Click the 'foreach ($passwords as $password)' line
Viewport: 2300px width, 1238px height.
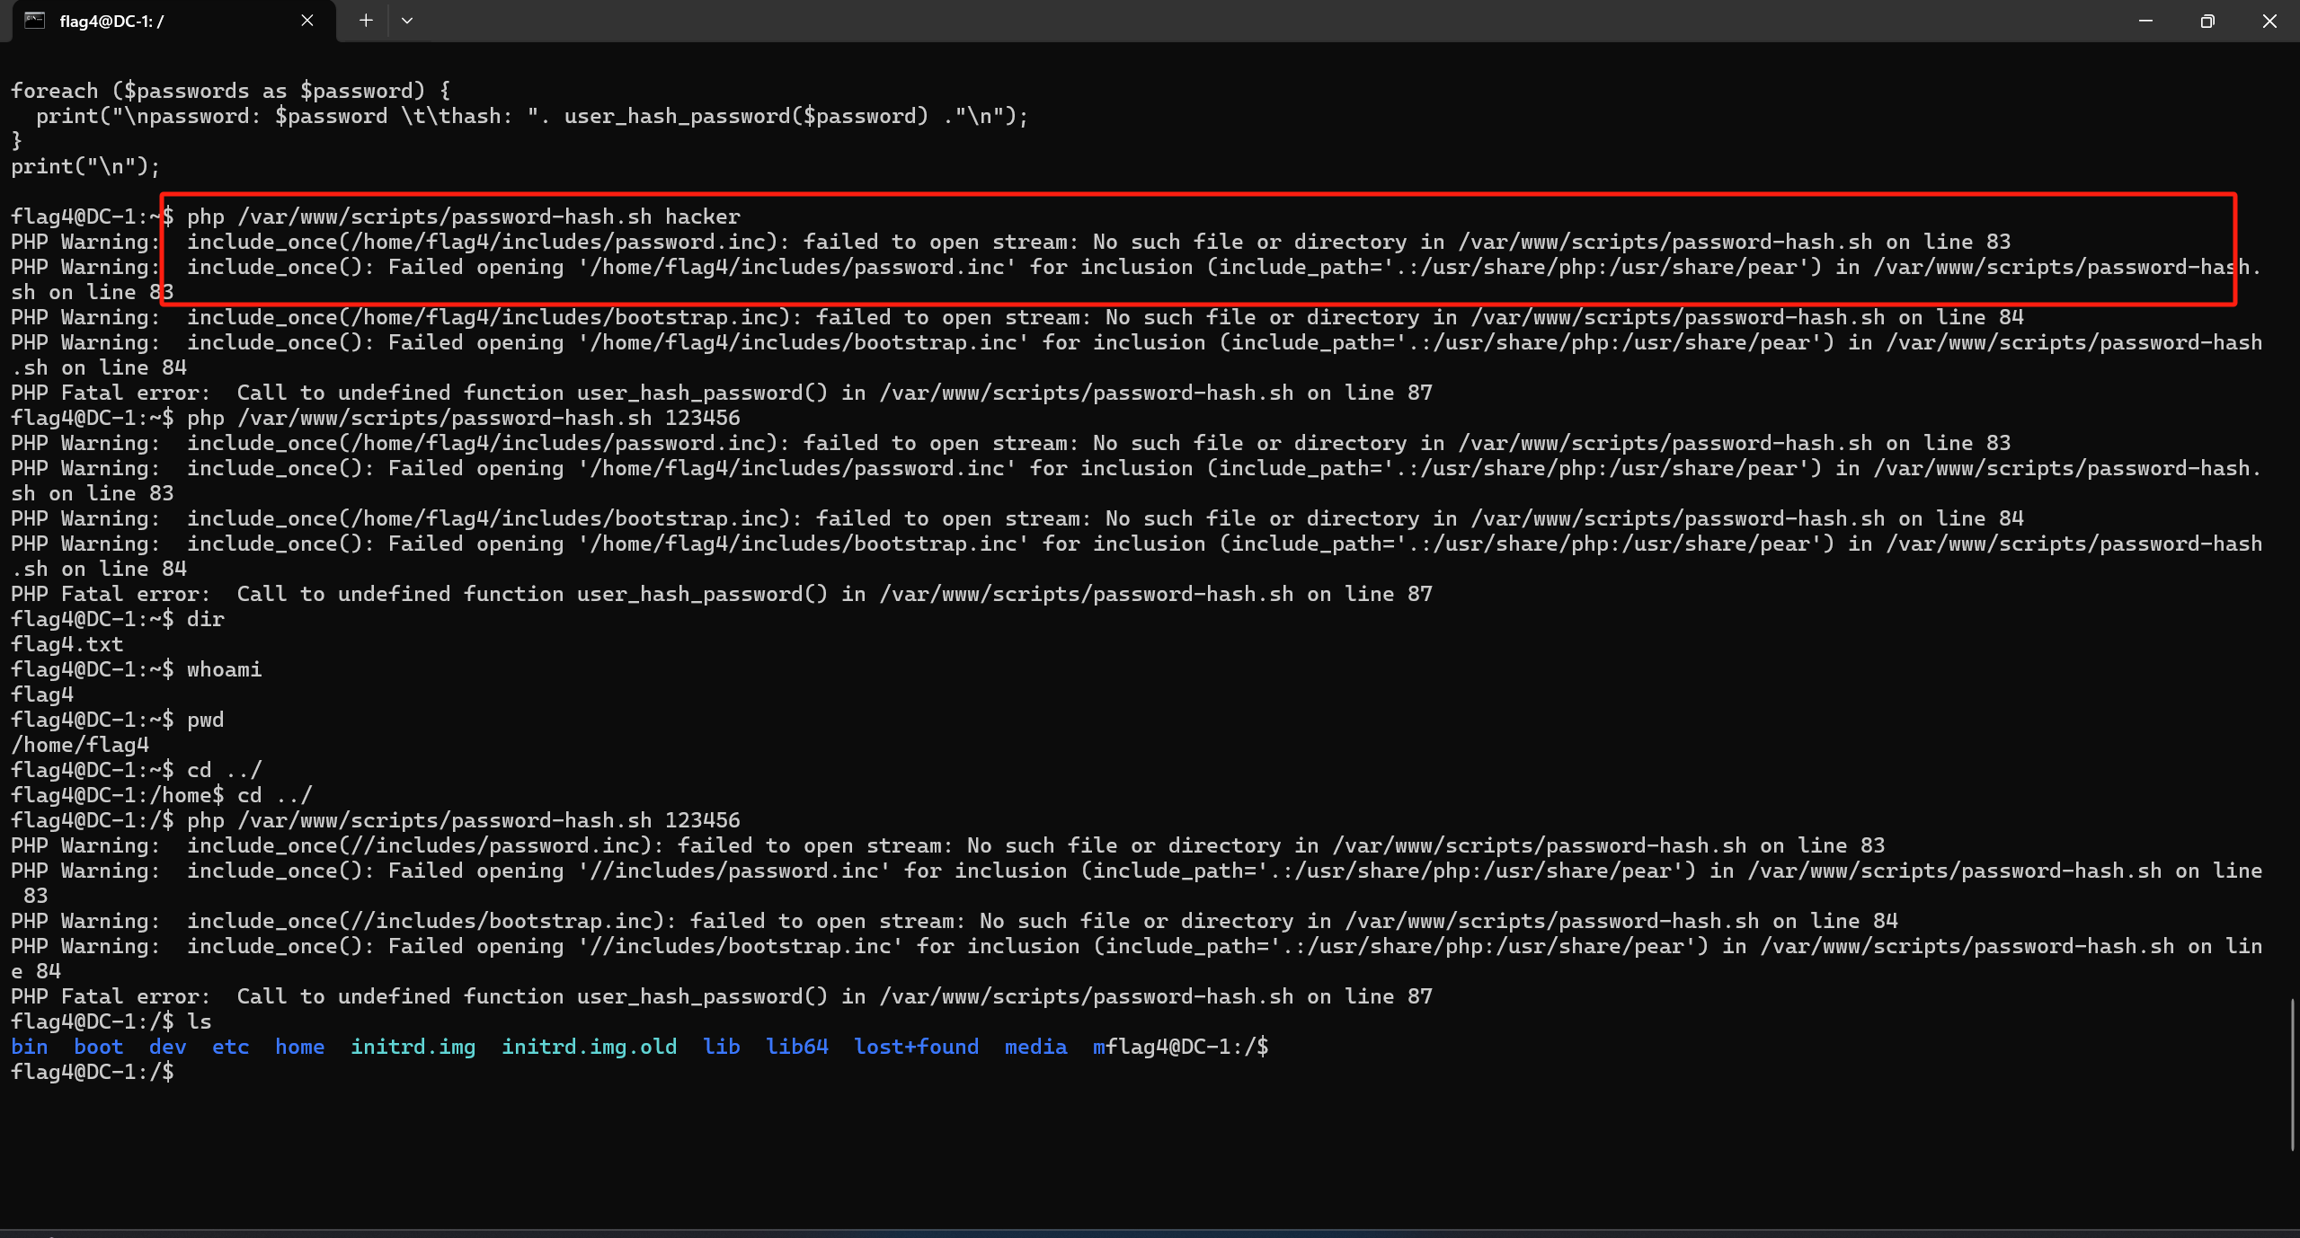point(230,91)
